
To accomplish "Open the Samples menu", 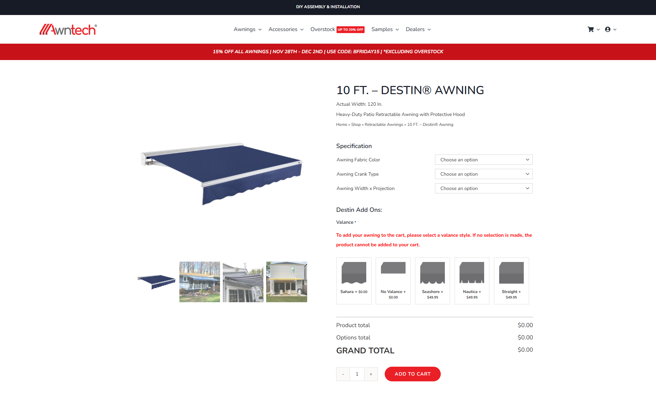I will (385, 29).
